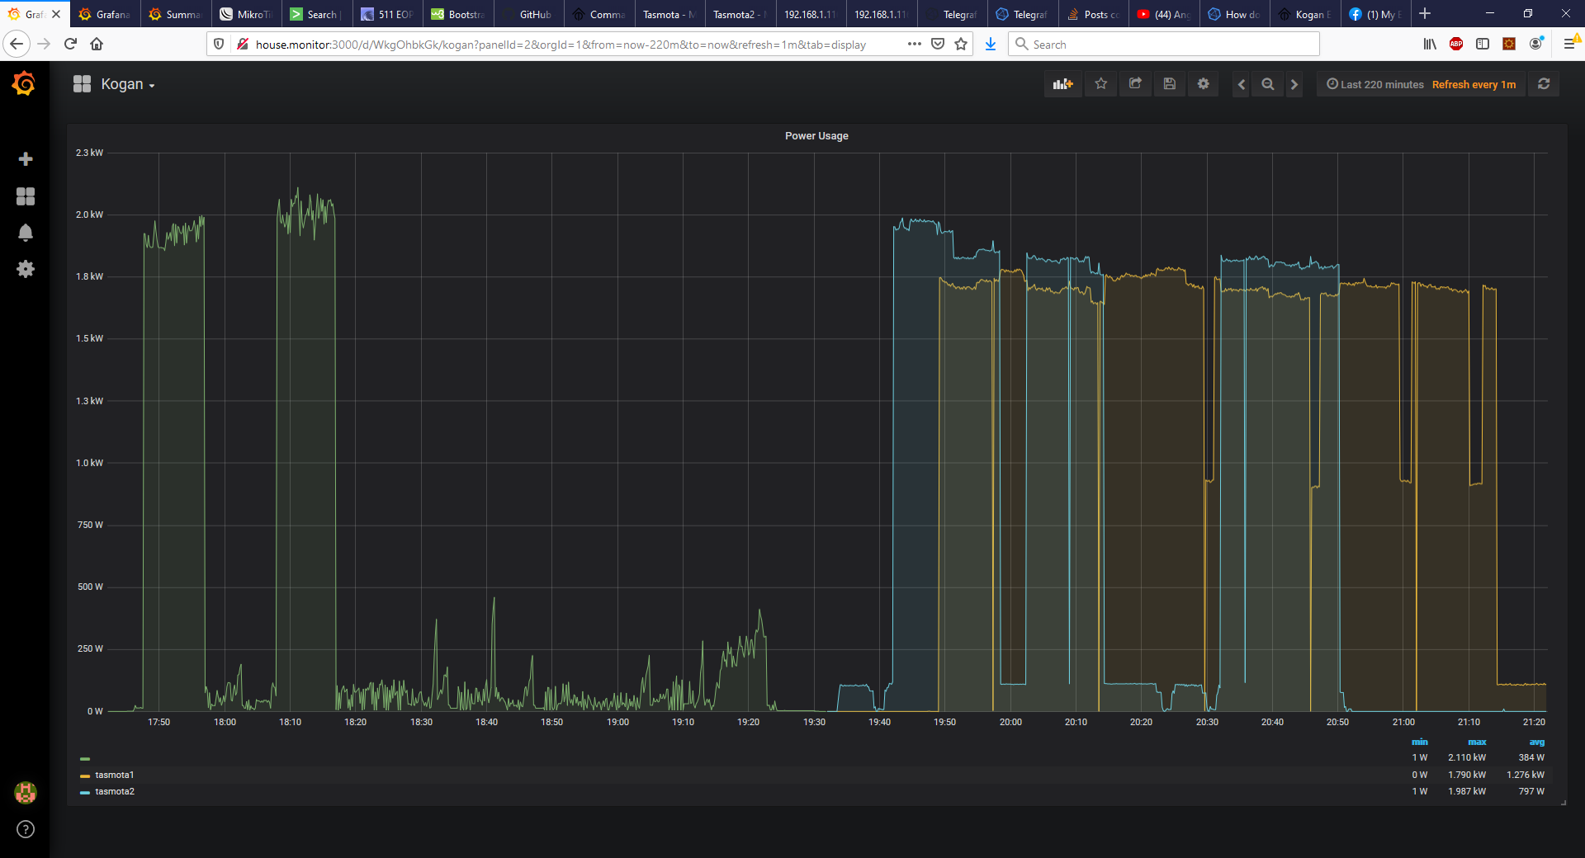Change the Refresh every 1m interval
The height and width of the screenshot is (858, 1585).
click(1474, 84)
